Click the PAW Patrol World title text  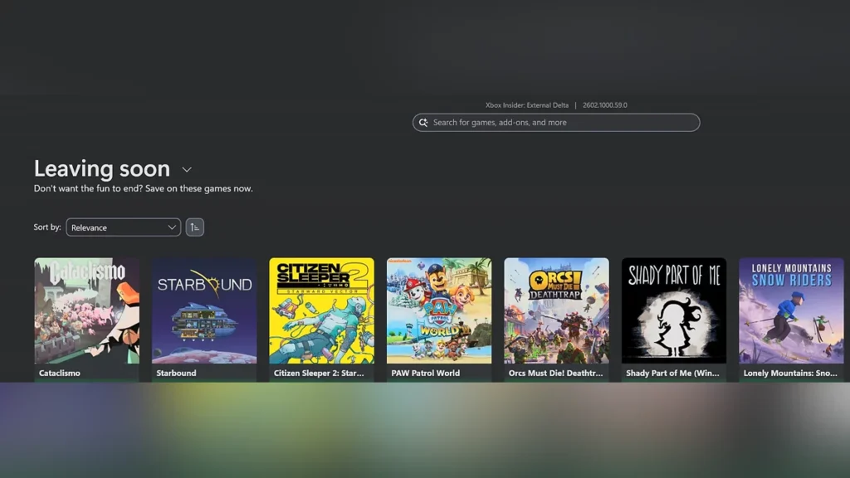tap(425, 373)
